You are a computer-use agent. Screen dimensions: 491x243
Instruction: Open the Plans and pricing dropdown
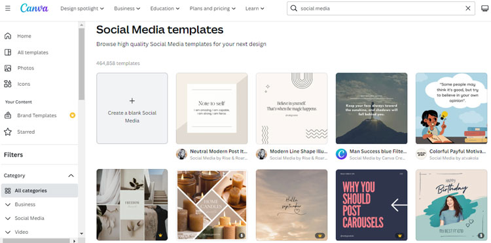(213, 9)
